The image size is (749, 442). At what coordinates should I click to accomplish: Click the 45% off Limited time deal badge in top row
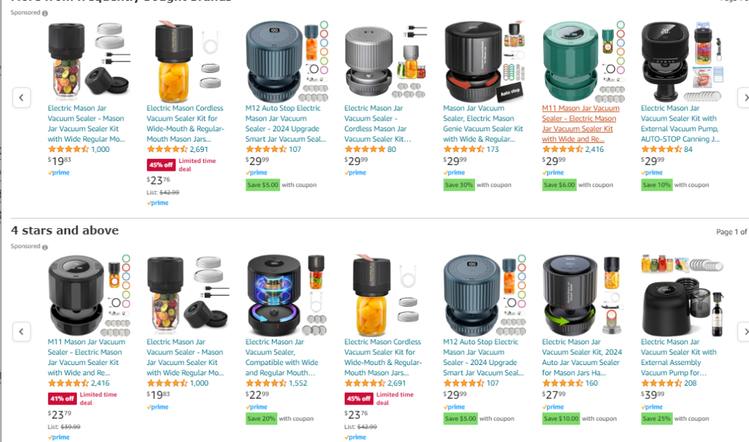[181, 165]
